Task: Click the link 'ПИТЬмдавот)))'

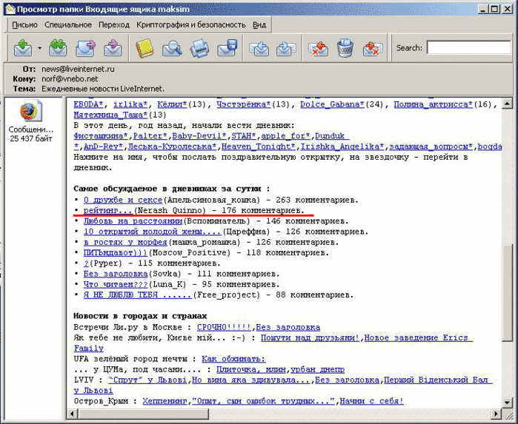Action: pyautogui.click(x=116, y=253)
